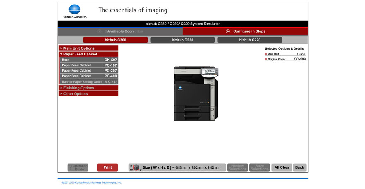Click the System Simulator title bar text

(183, 24)
